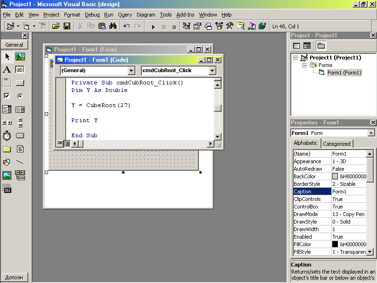Switch to the Categorized properties tab
377x283 pixels.
[x=336, y=144]
